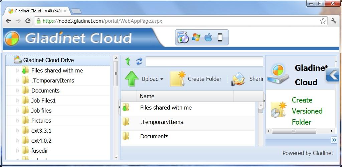Click the Gladinet Cloud logo ball icon
The width and height of the screenshot is (342, 167).
(x=12, y=39)
